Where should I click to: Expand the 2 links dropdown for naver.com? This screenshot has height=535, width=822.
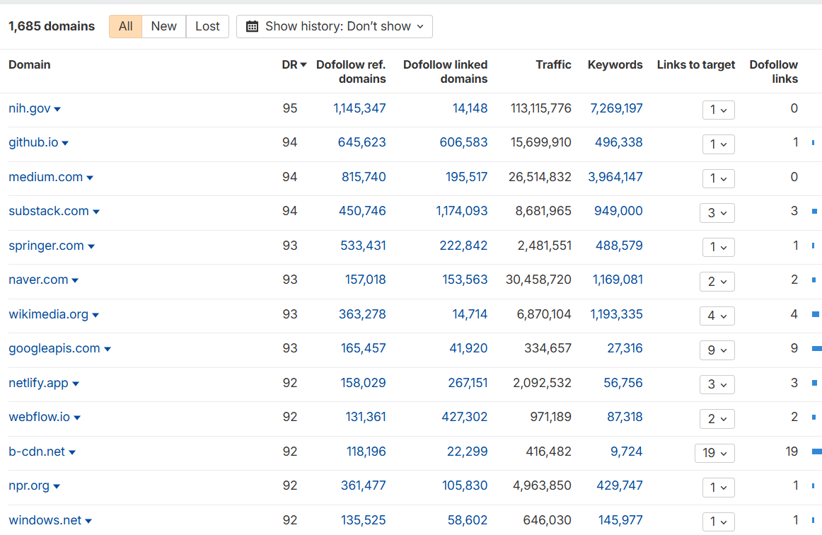717,282
